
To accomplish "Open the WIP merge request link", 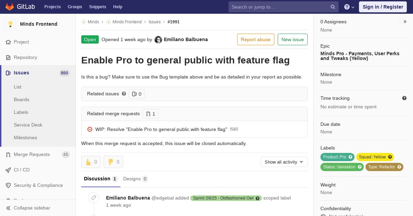I will [161, 129].
